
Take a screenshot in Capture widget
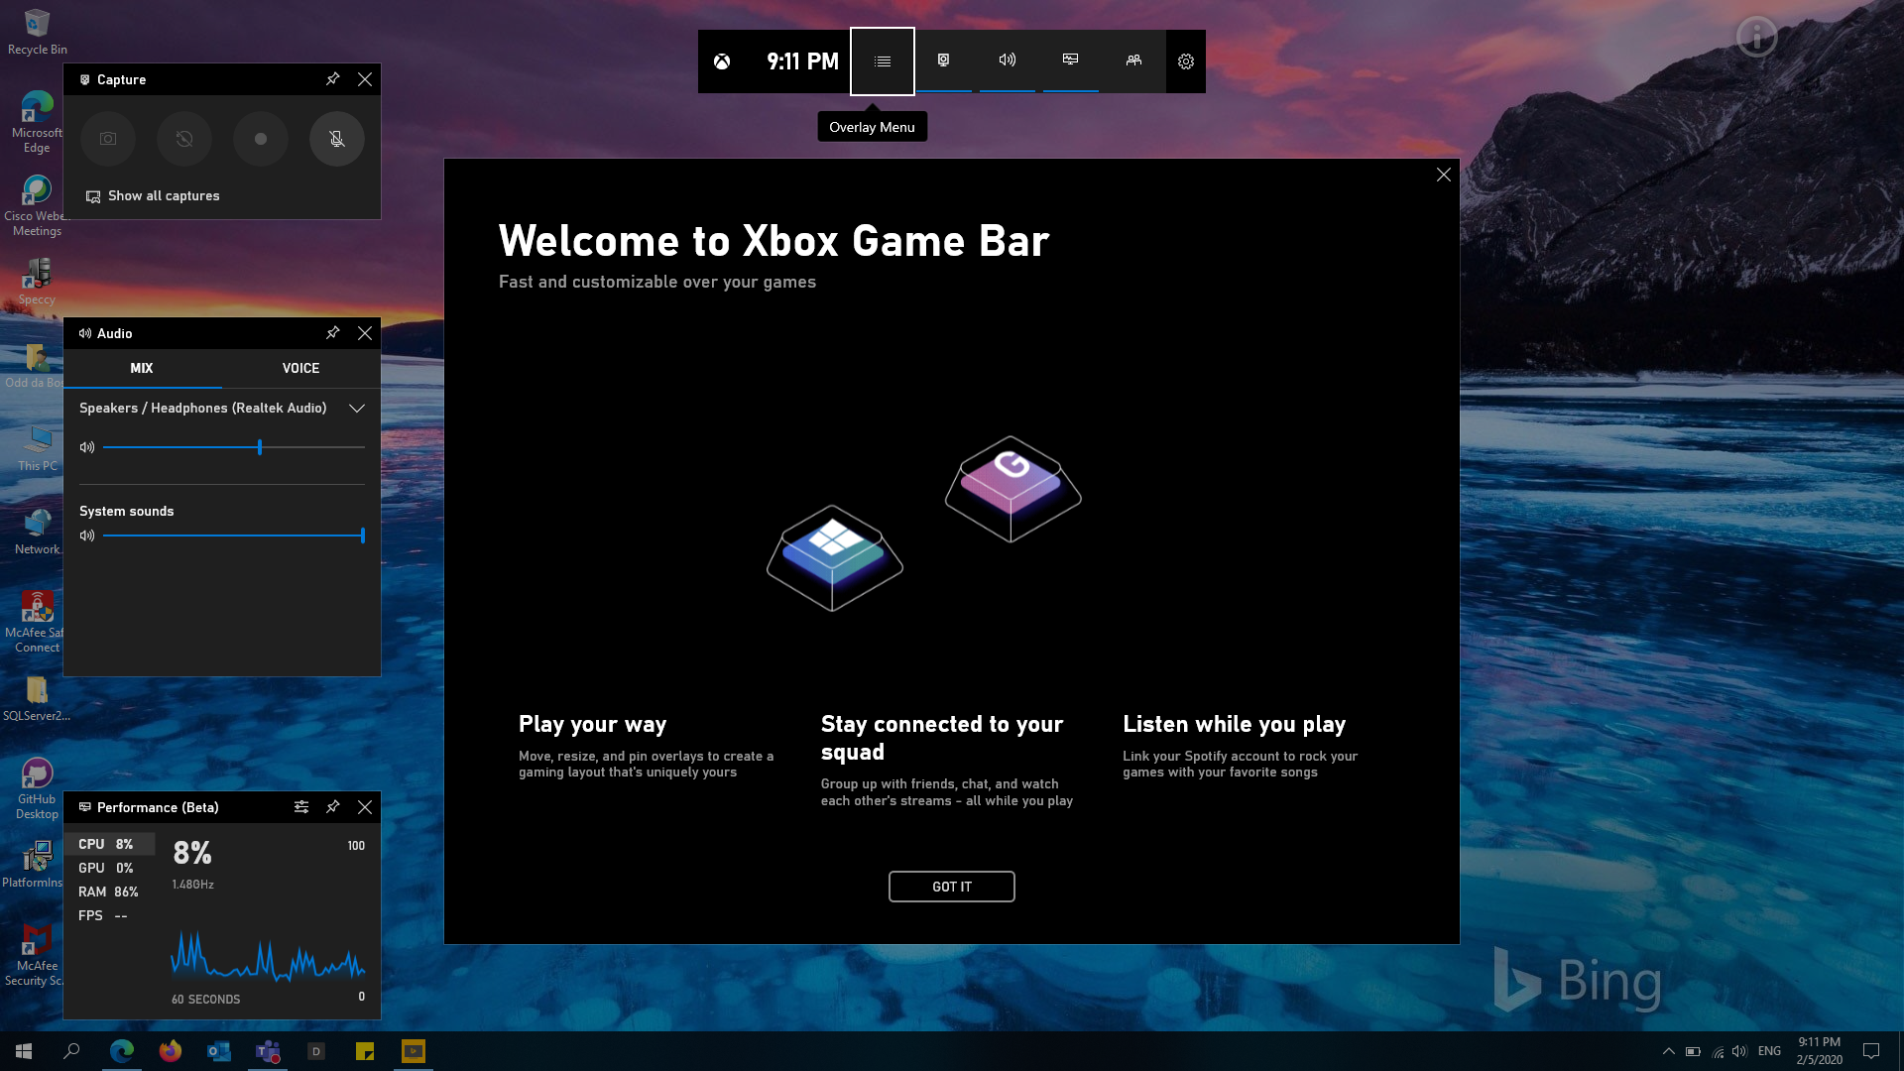[108, 139]
